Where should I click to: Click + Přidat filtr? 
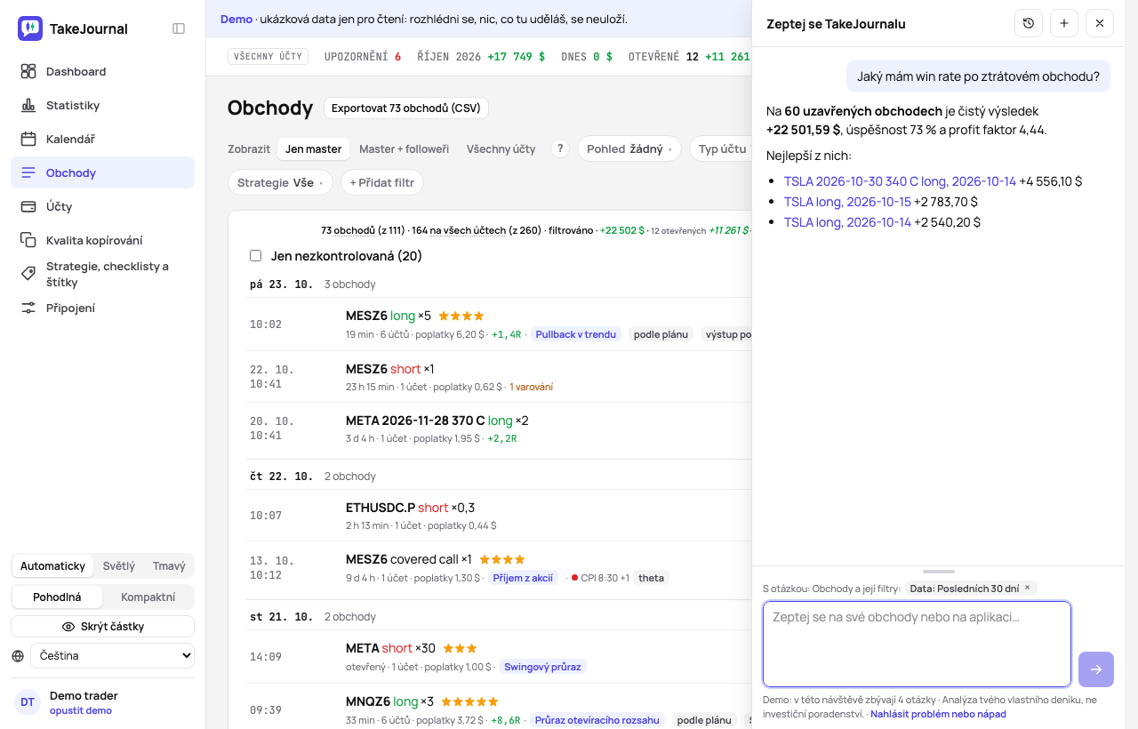(x=382, y=182)
